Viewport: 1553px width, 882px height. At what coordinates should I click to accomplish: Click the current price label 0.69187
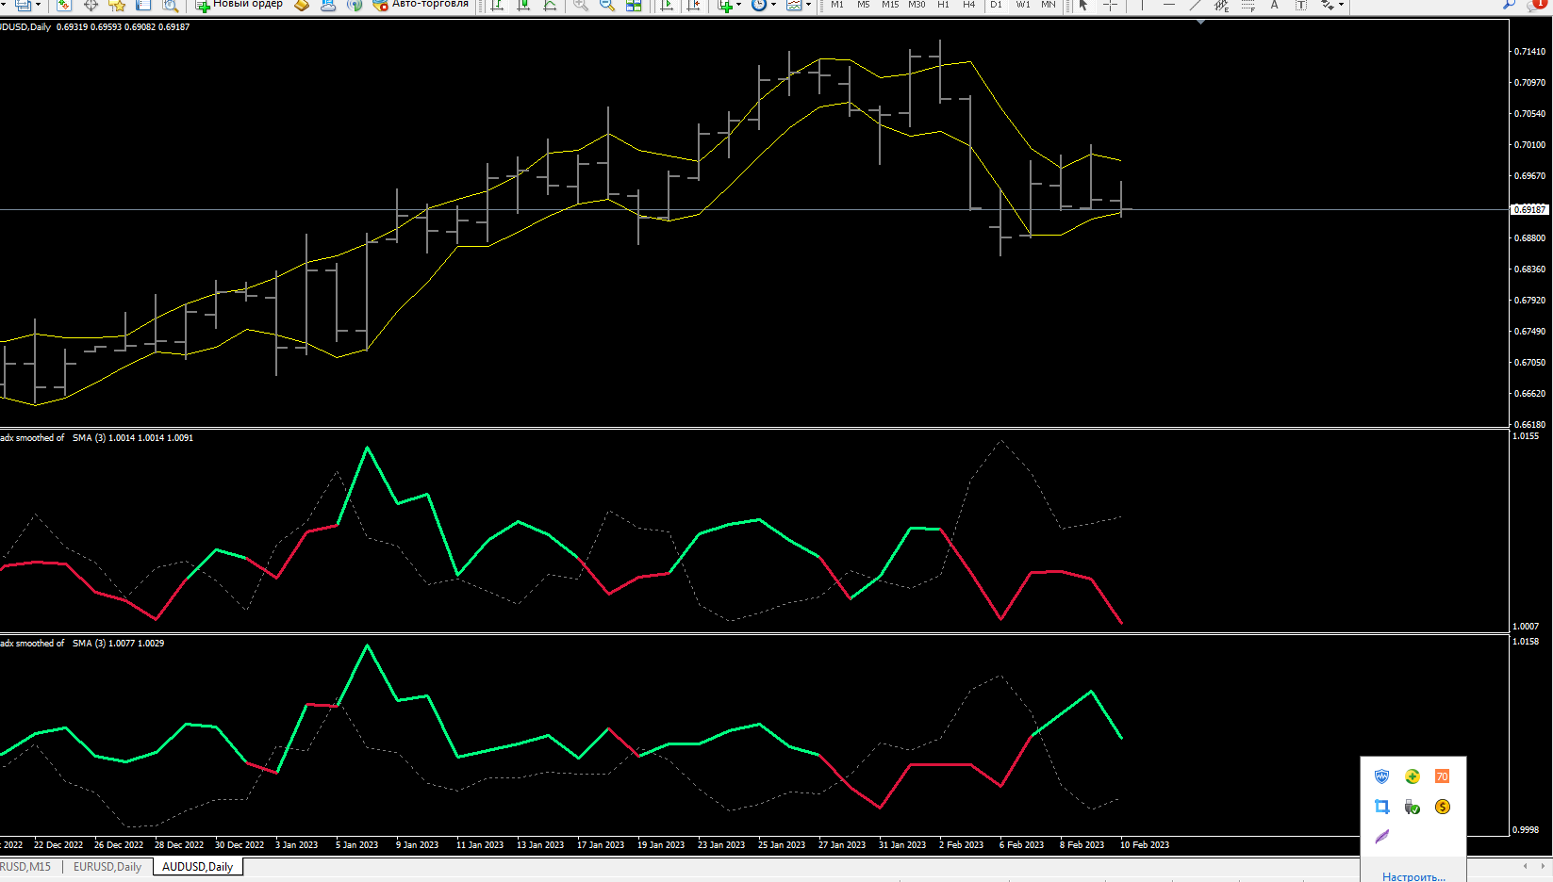pos(1529,209)
